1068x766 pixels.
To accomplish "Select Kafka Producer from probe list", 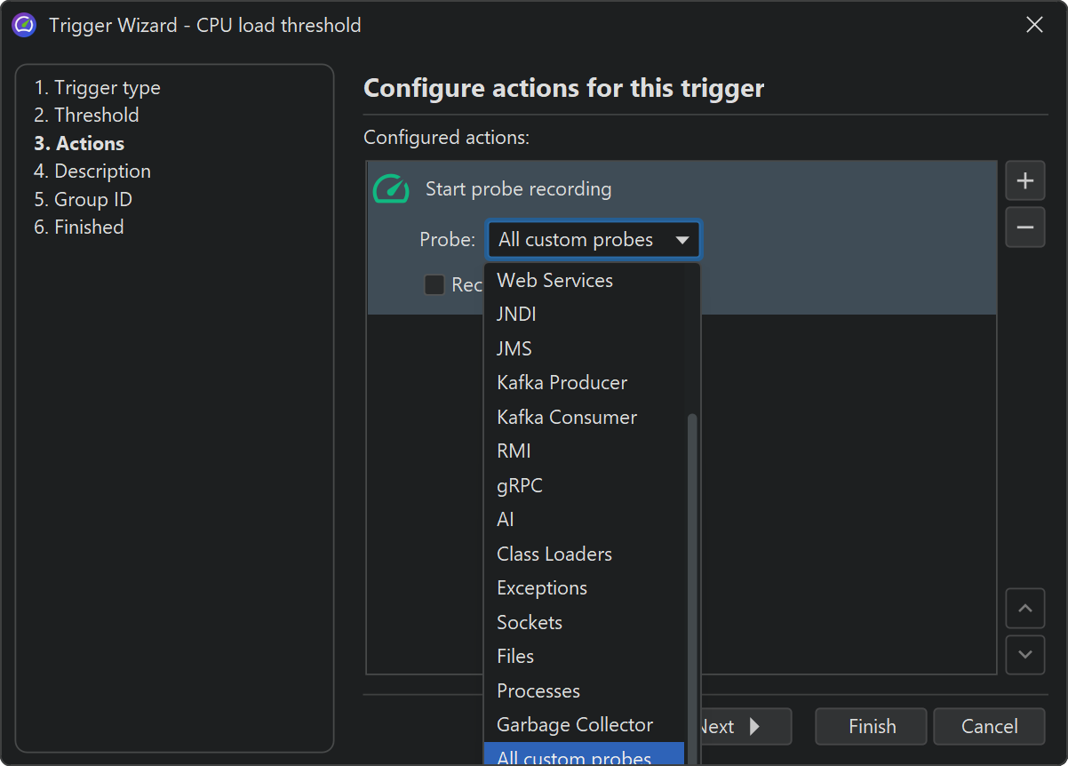I will pyautogui.click(x=562, y=383).
